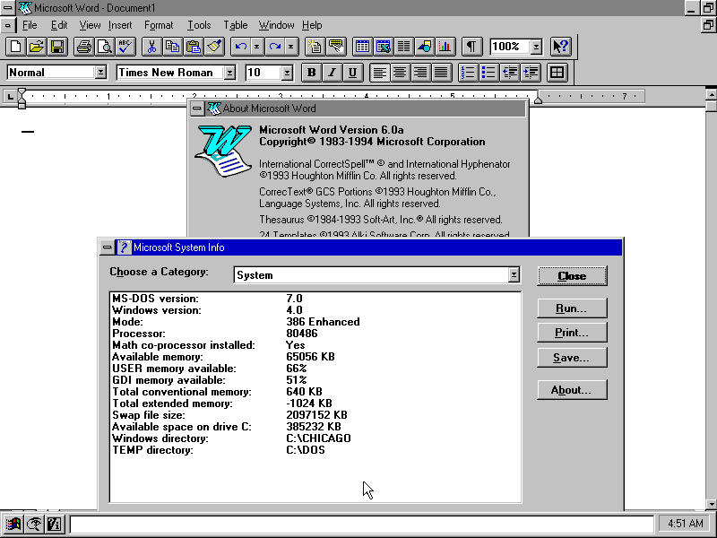The height and width of the screenshot is (538, 717).
Task: Expand the Choose a Category dropdown
Action: point(514,275)
